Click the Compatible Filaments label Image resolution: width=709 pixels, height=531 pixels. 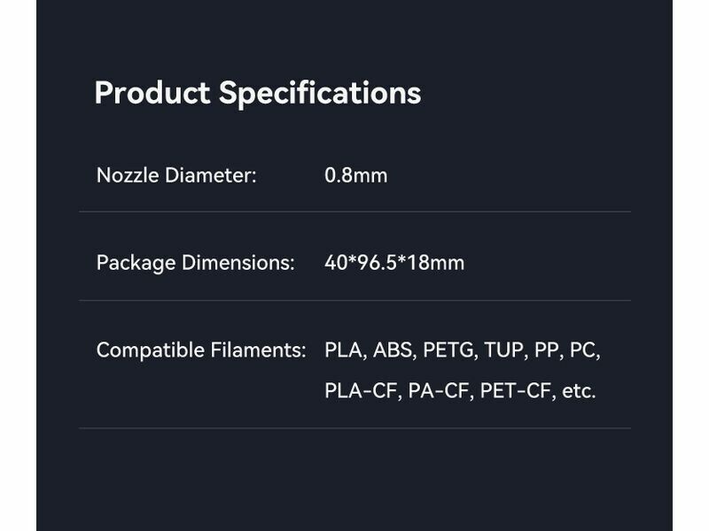pyautogui.click(x=201, y=350)
